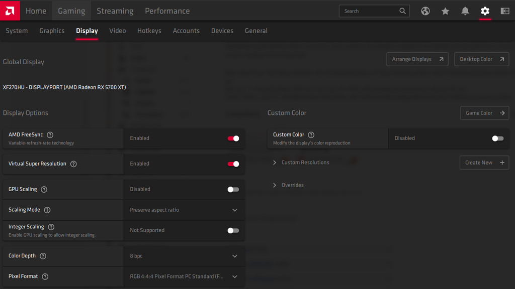Enable the GPU Scaling toggle
The height and width of the screenshot is (289, 515).
point(233,189)
